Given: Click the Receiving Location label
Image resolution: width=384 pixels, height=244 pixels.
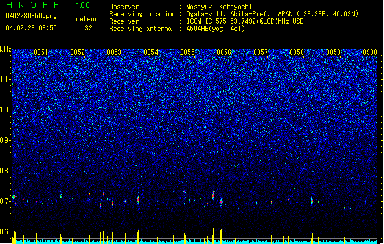Looking at the screenshot, I should coord(142,14).
